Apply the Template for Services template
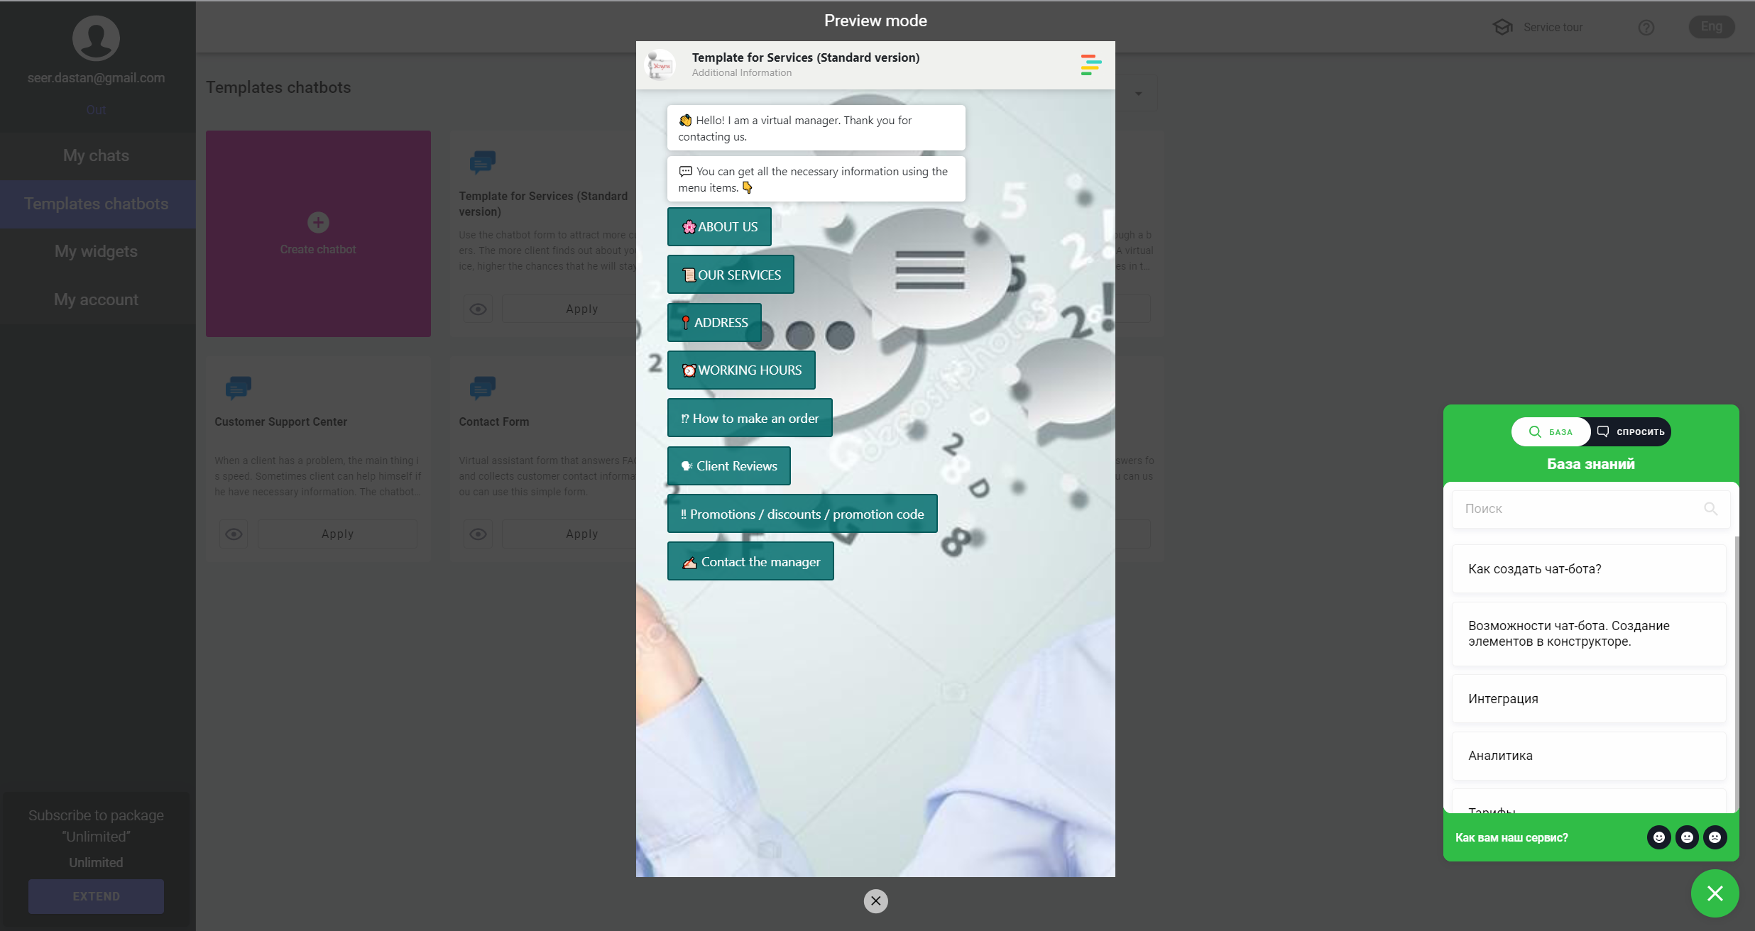This screenshot has width=1755, height=931. pos(581,309)
